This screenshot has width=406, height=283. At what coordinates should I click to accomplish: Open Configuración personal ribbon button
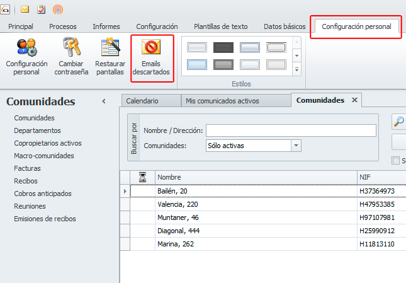pyautogui.click(x=26, y=57)
